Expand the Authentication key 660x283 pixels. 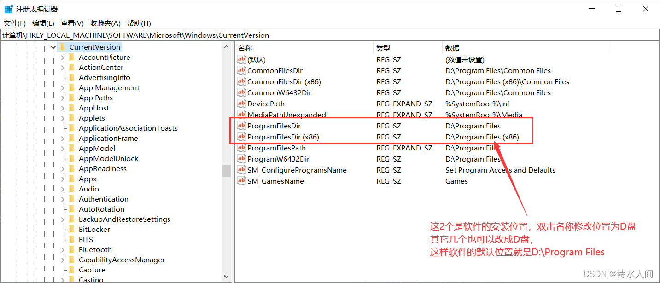(x=63, y=199)
